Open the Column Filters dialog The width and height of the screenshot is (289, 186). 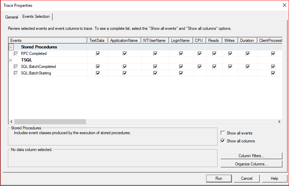click(251, 156)
